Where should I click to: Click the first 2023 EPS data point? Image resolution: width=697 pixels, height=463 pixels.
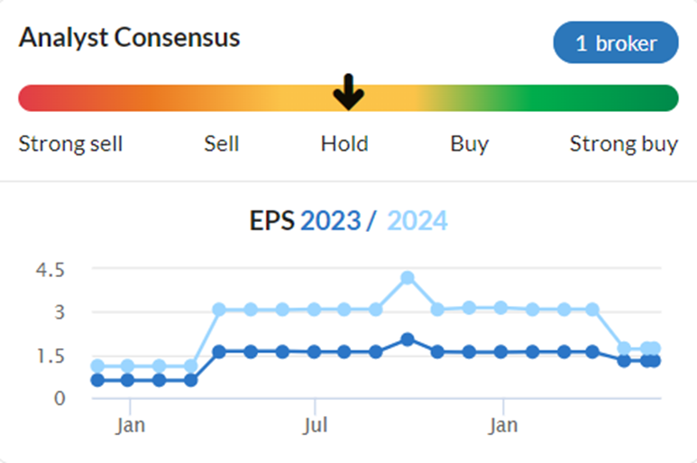97,380
